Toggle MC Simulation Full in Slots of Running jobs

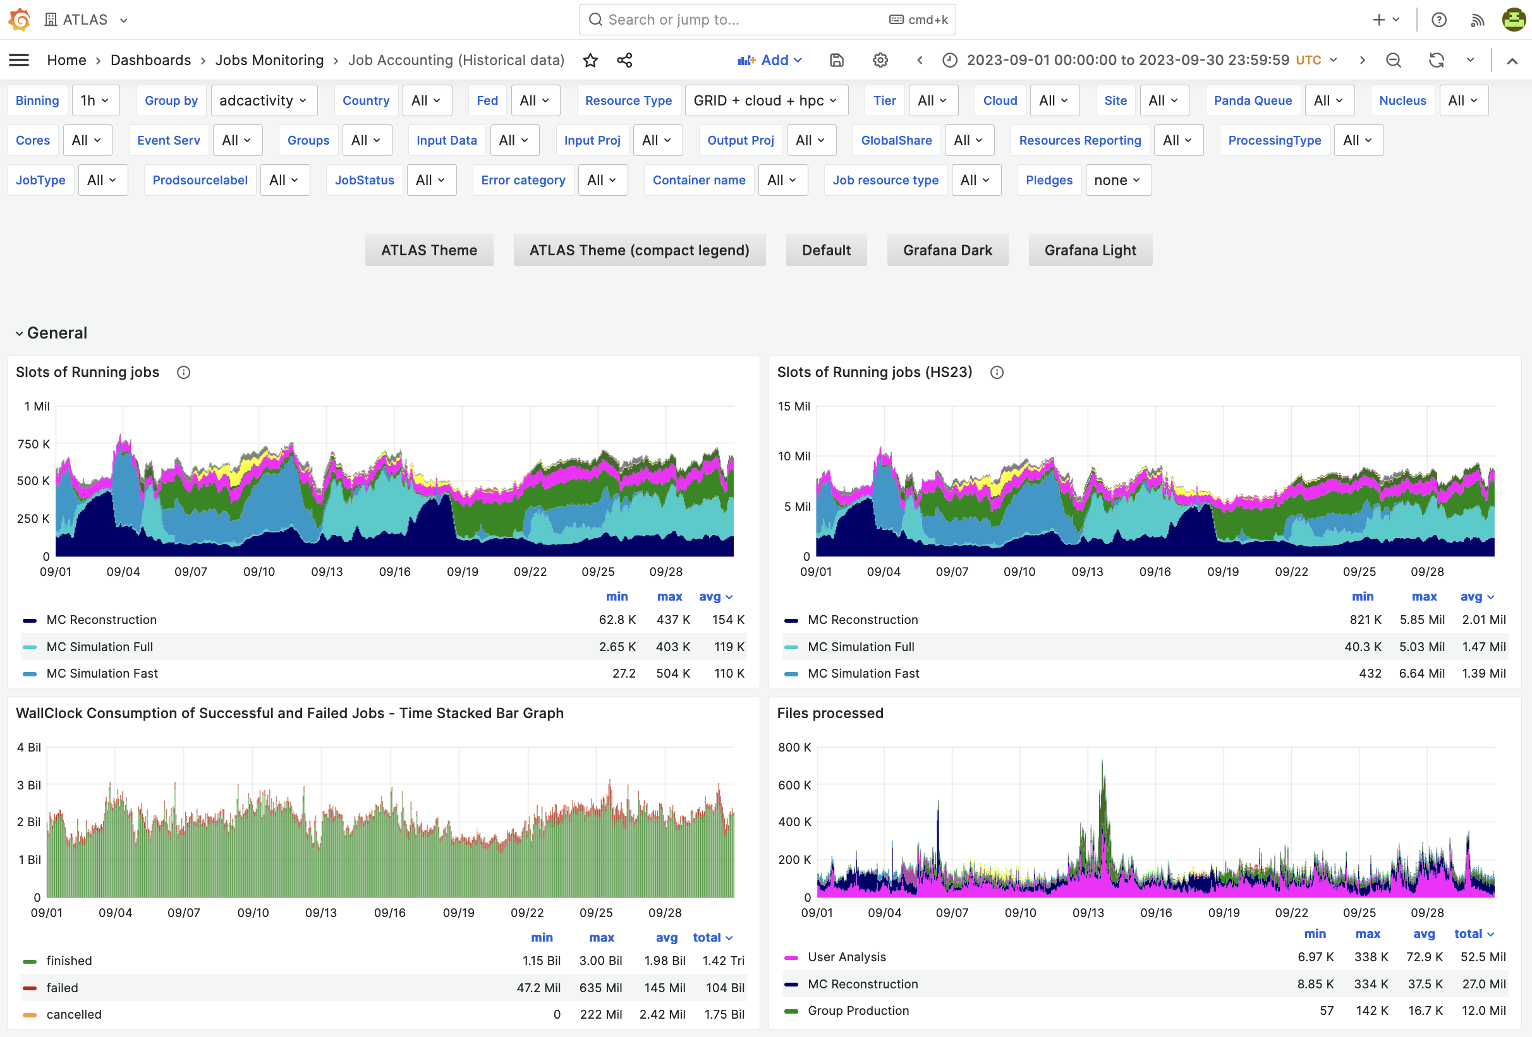[99, 647]
